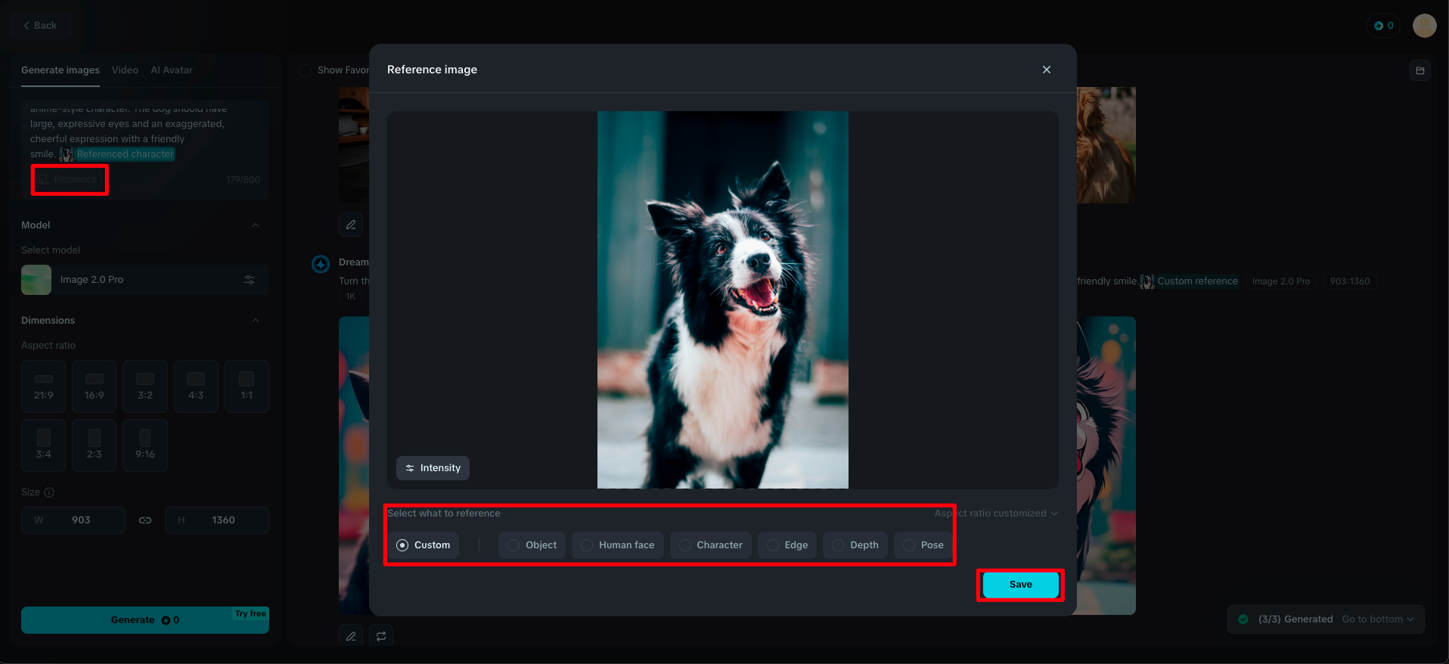Image resolution: width=1449 pixels, height=664 pixels.
Task: Select the Depth reference option
Action: (x=855, y=545)
